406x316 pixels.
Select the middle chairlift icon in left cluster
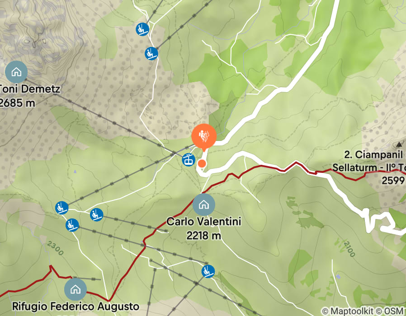pos(97,214)
